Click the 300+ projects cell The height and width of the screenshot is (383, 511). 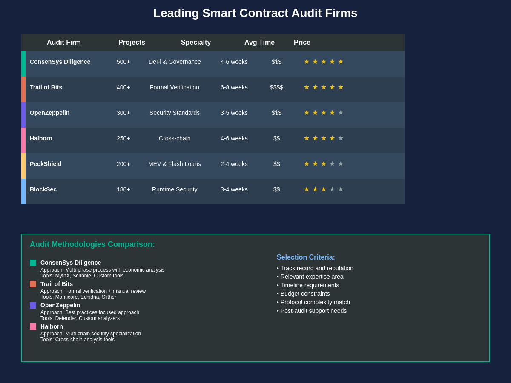coord(123,113)
